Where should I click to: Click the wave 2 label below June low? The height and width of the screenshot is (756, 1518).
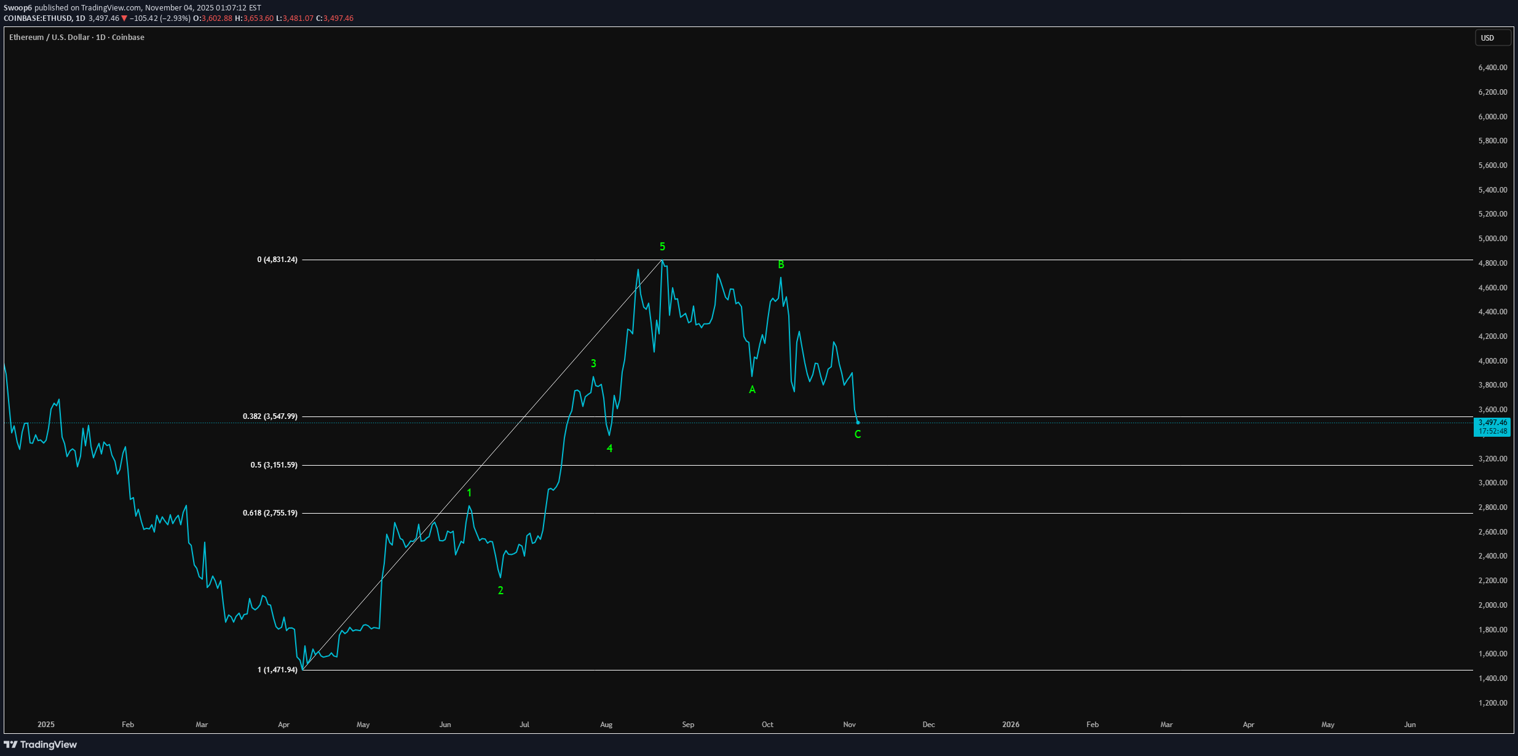coord(500,591)
